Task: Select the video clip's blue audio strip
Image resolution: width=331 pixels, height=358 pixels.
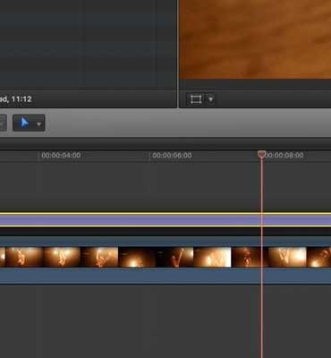Action: click(165, 276)
